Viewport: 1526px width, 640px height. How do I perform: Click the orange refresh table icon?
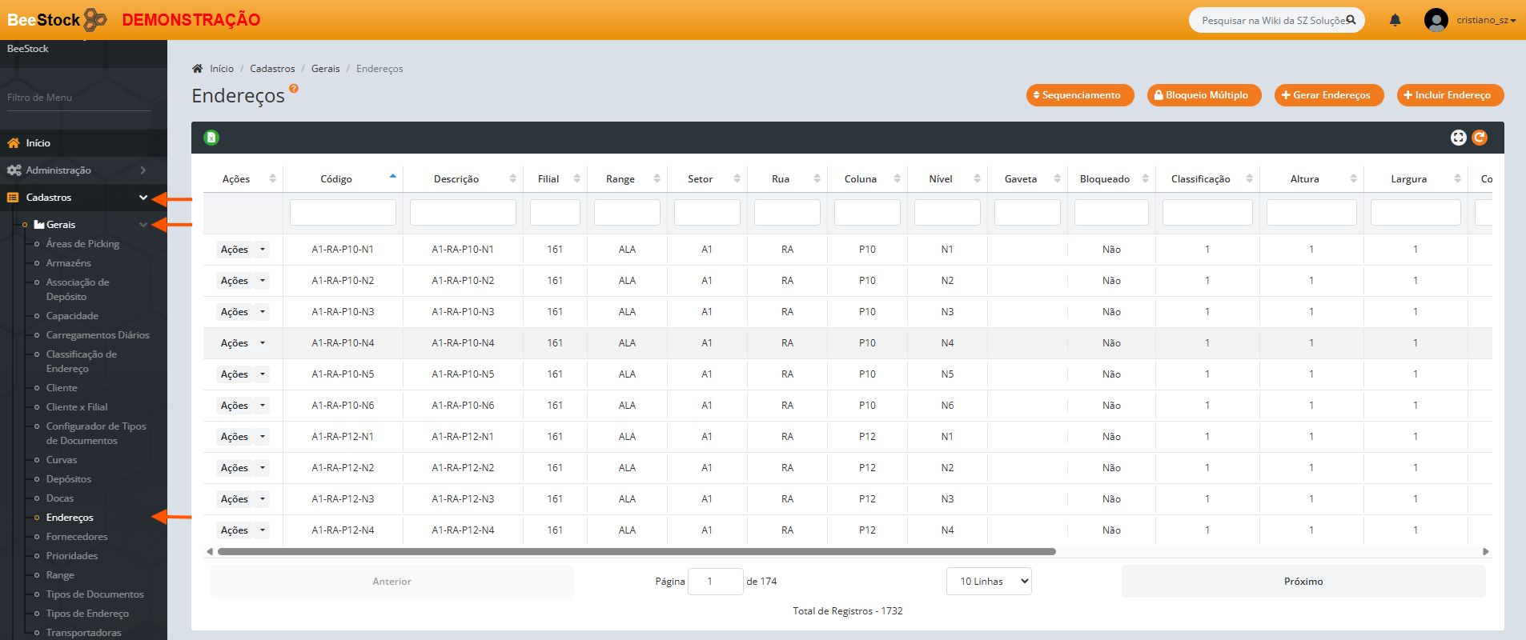click(x=1480, y=138)
